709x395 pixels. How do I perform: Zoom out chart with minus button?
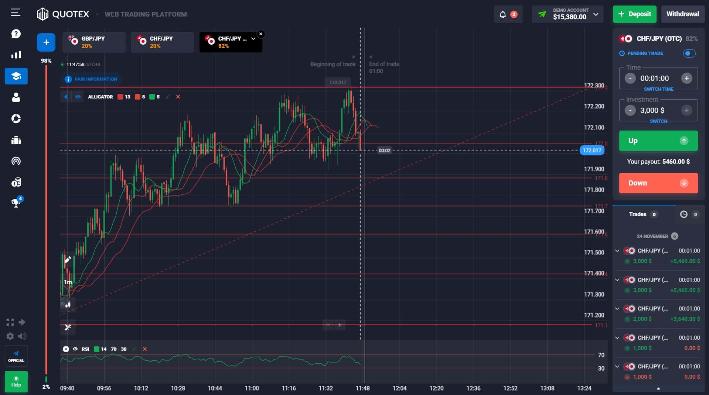[328, 325]
